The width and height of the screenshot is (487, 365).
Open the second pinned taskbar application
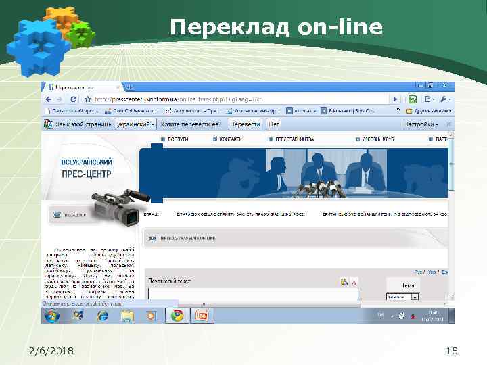(x=78, y=316)
